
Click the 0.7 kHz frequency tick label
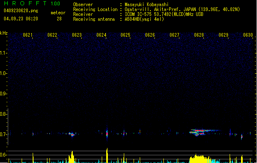pyautogui.click(x=3, y=134)
